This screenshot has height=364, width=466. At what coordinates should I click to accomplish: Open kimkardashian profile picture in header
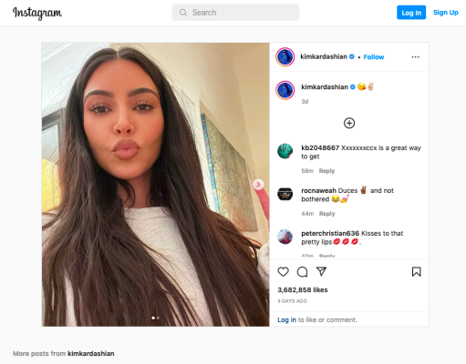[x=285, y=56]
